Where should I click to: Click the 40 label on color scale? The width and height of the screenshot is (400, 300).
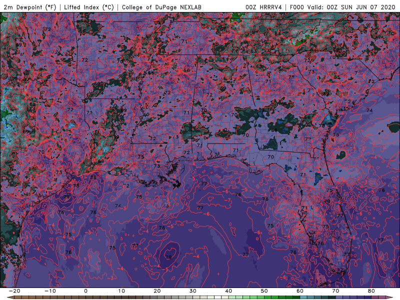(228, 291)
